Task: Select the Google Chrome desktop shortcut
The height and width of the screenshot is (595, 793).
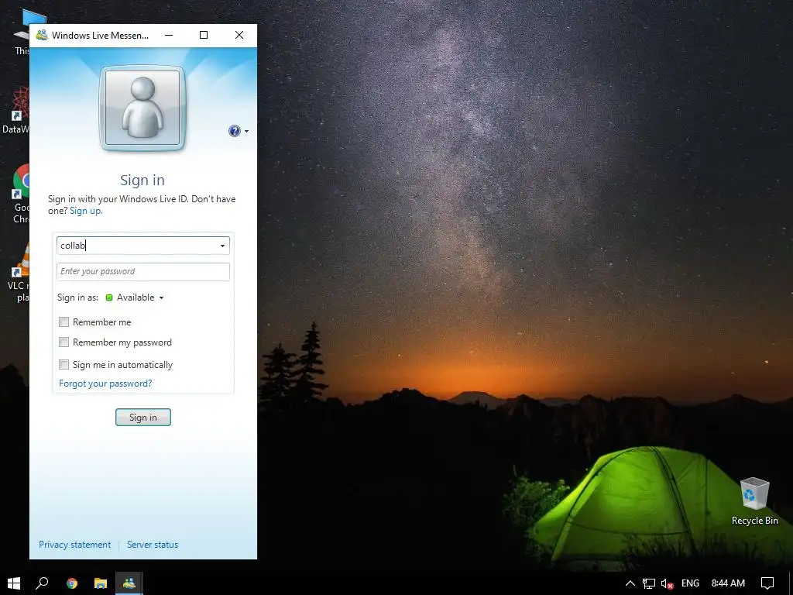Action: pyautogui.click(x=20, y=194)
